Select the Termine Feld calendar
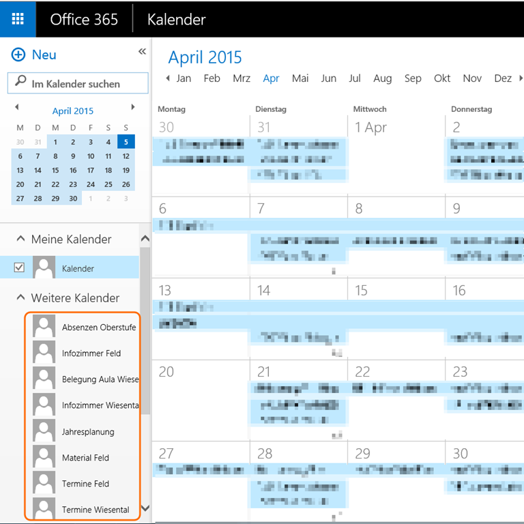Image resolution: width=524 pixels, height=524 pixels. [85, 484]
